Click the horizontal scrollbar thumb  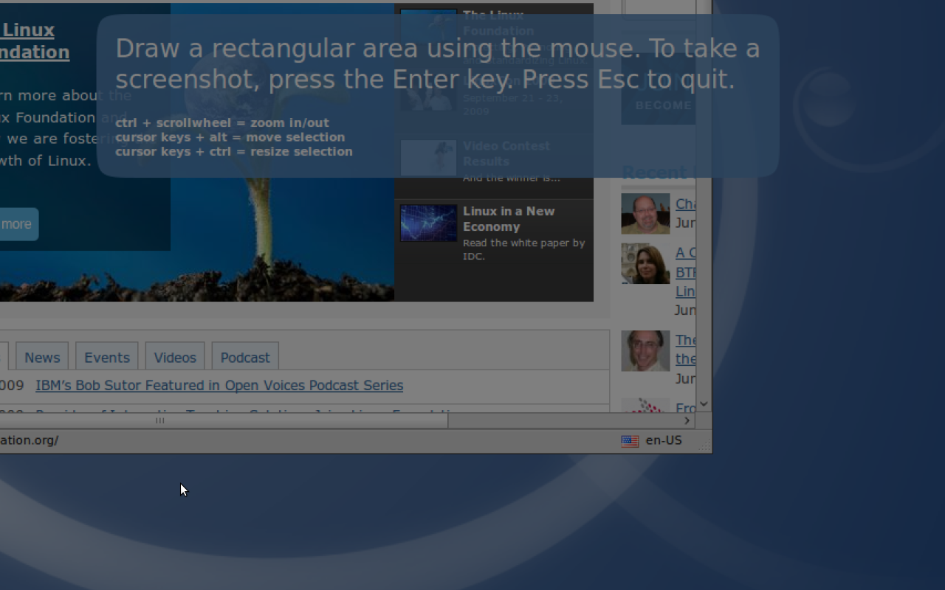(x=221, y=420)
